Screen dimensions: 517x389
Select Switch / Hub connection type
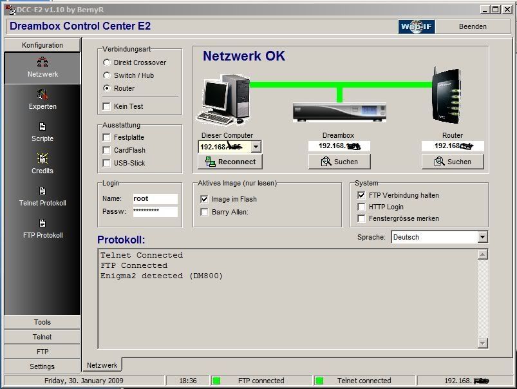[106, 75]
